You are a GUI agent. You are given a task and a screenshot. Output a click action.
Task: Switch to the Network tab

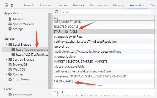coord(79,5)
